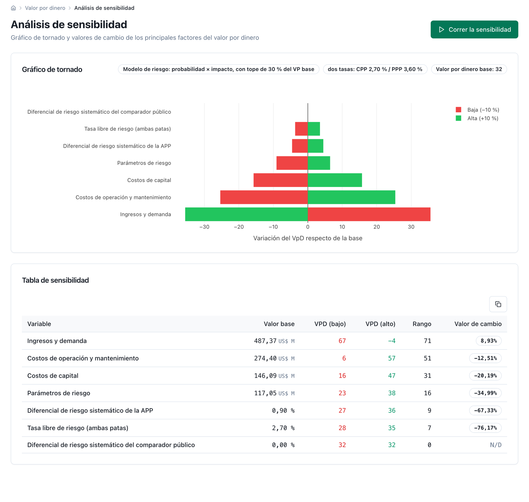The height and width of the screenshot is (502, 529).
Task: Copy the sensitivity table to clipboard
Action: click(x=498, y=304)
